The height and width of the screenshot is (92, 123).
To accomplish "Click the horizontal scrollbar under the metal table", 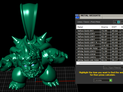I will click(100, 63).
